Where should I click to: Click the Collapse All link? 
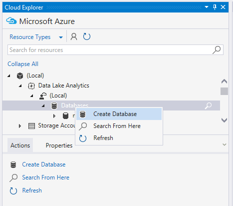[23, 64]
